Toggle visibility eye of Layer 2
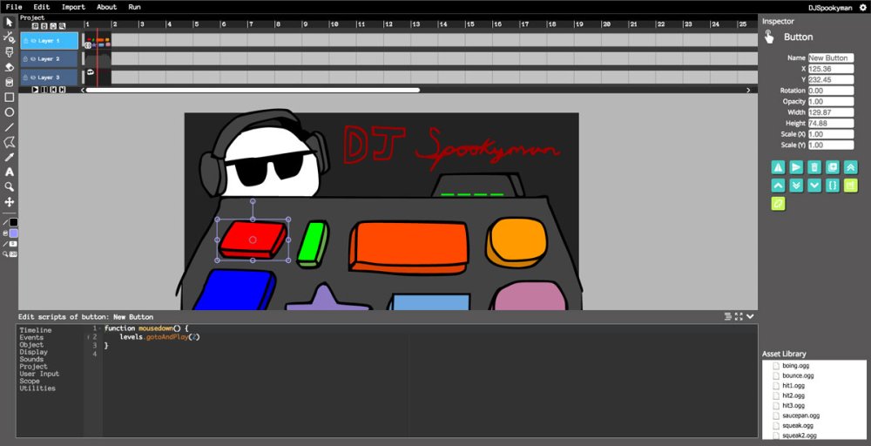This screenshot has width=871, height=446. click(x=33, y=59)
